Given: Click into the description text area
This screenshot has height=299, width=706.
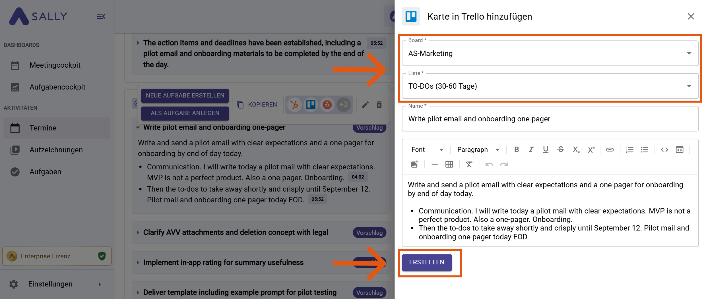Looking at the screenshot, I should click(550, 211).
